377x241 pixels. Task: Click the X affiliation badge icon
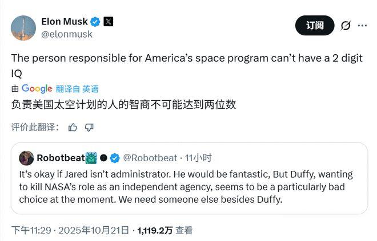tap(109, 22)
